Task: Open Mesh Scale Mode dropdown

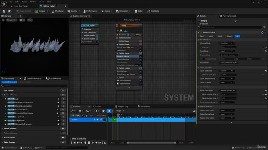Action: point(227,91)
